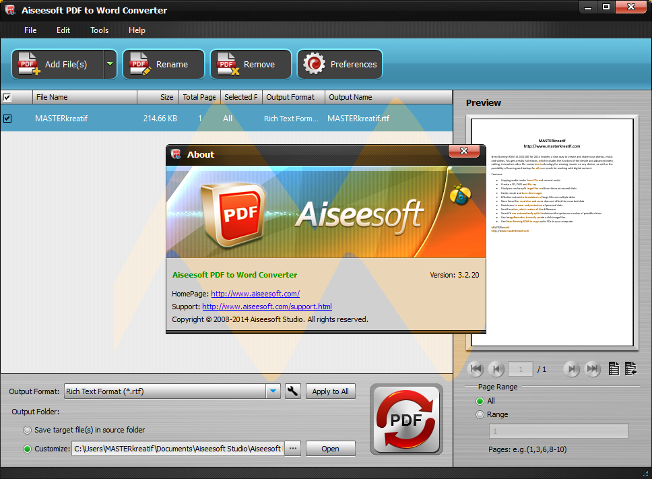Click the Add File(s) toolbar icon
This screenshot has width=652, height=479.
(x=28, y=64)
